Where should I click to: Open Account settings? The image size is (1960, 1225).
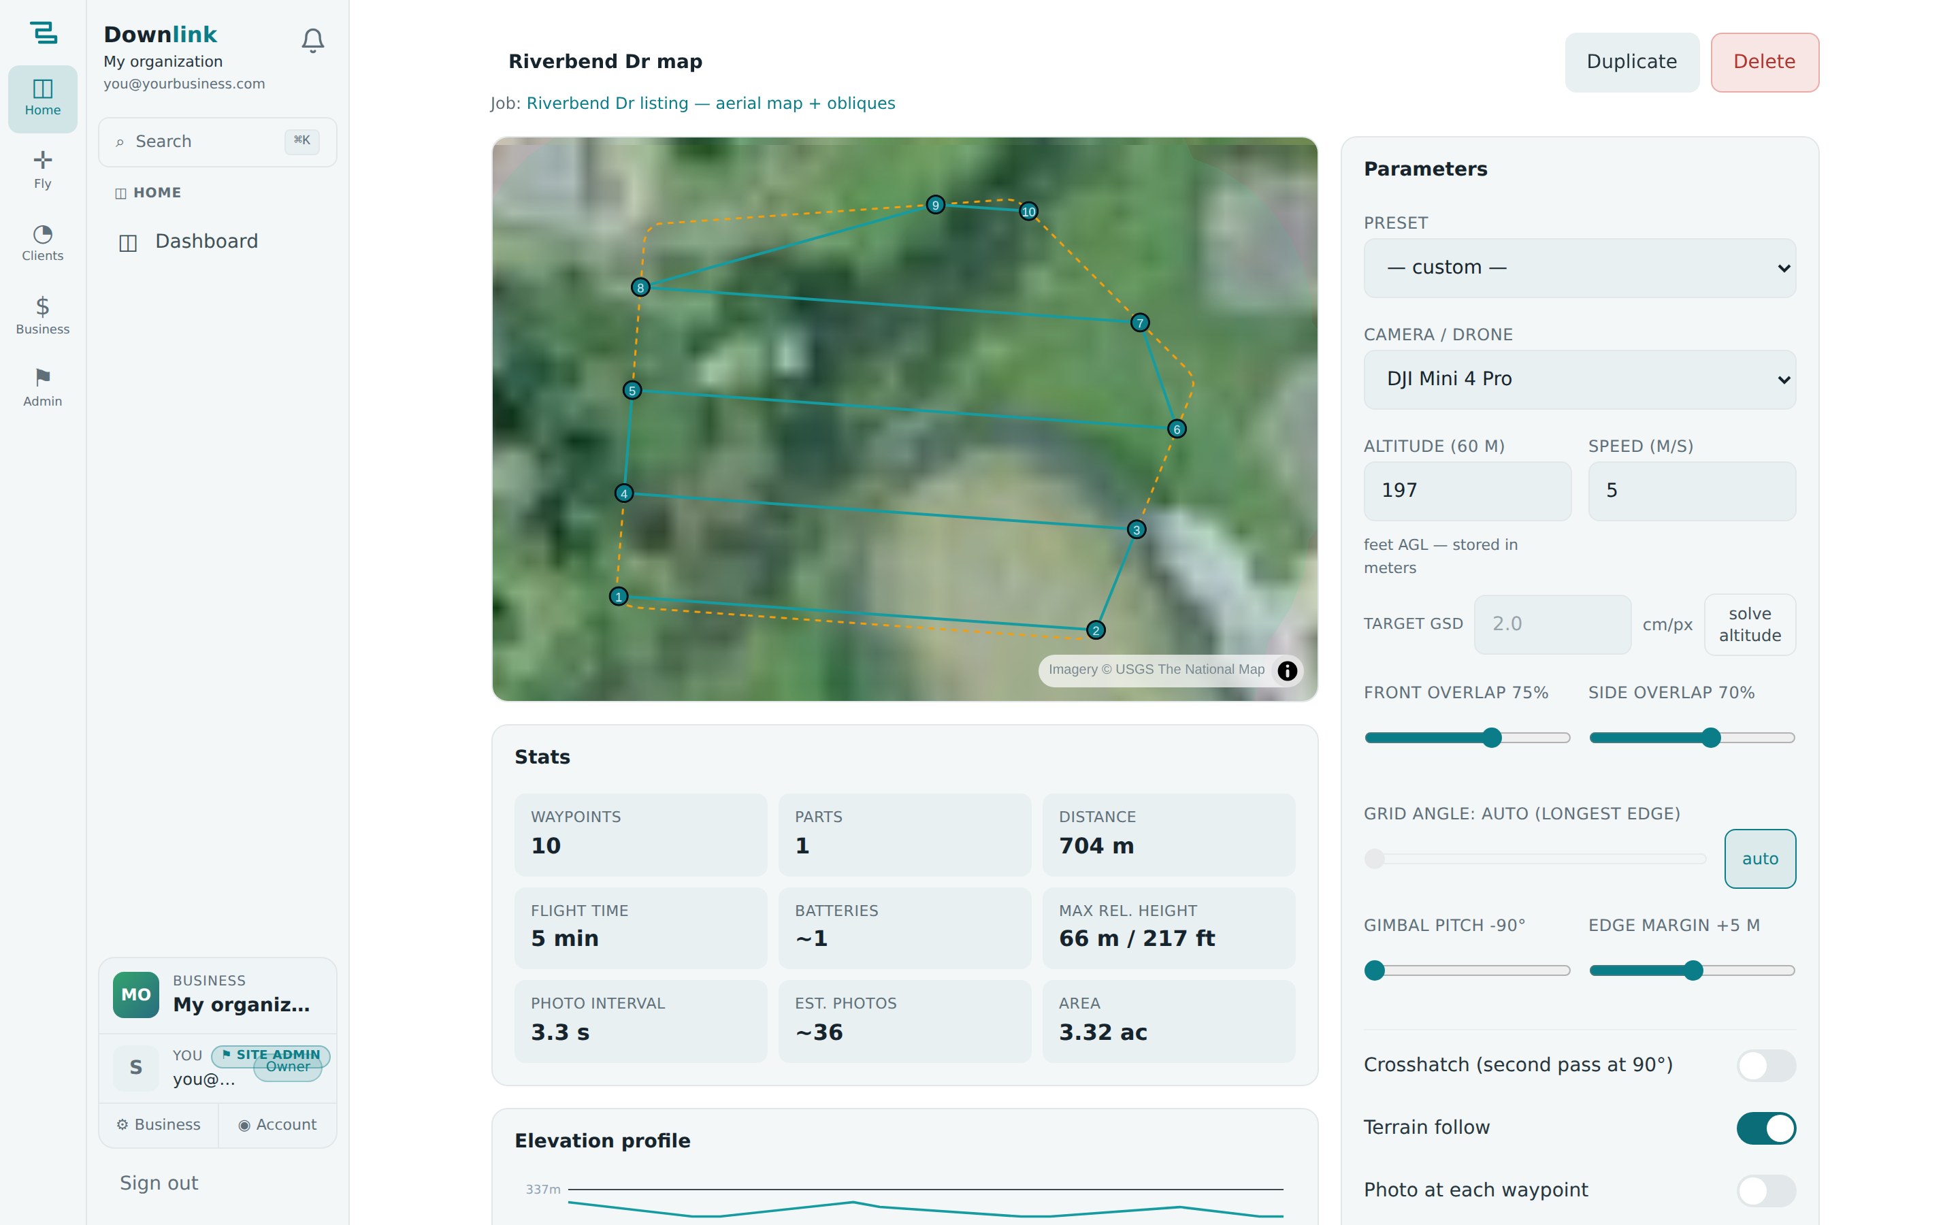(278, 1124)
